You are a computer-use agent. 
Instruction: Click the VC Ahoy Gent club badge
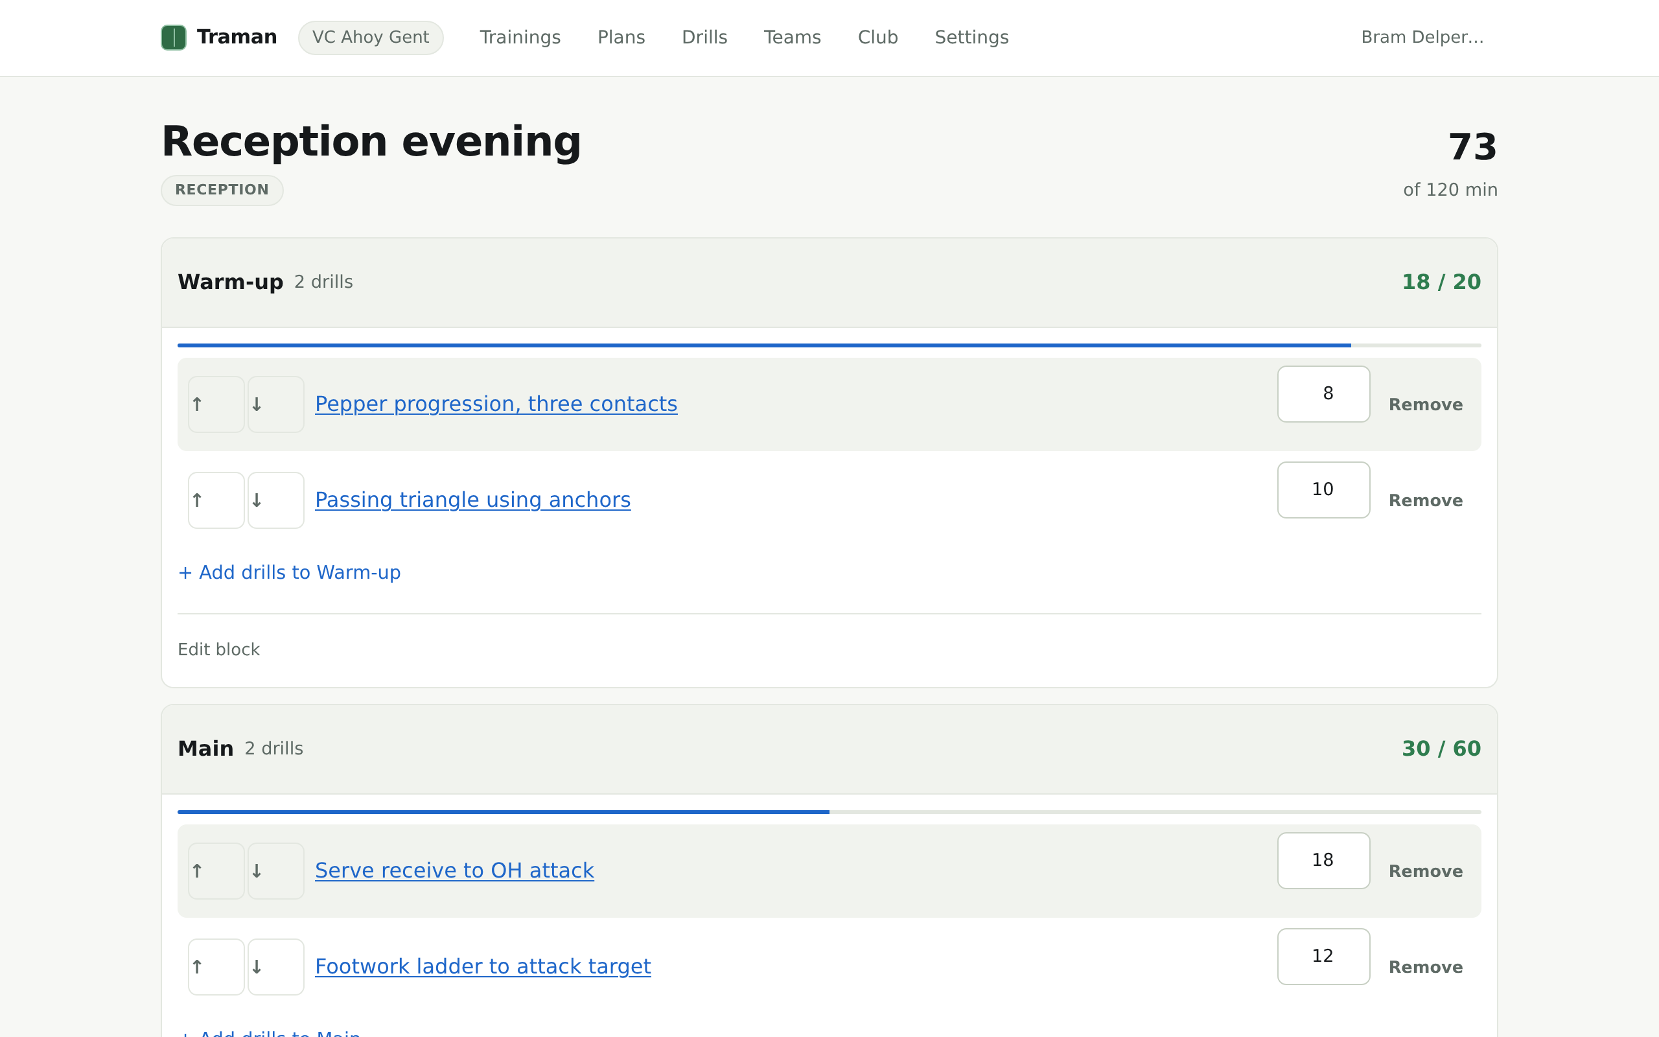click(x=371, y=38)
